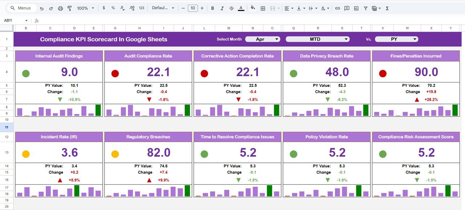Screen dimensions: 465x210
Task: Select the Paint format tool
Action: (69, 8)
